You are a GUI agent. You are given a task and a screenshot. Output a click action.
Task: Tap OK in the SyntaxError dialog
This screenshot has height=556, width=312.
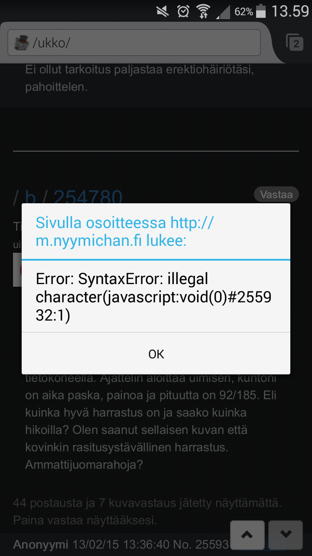156,354
